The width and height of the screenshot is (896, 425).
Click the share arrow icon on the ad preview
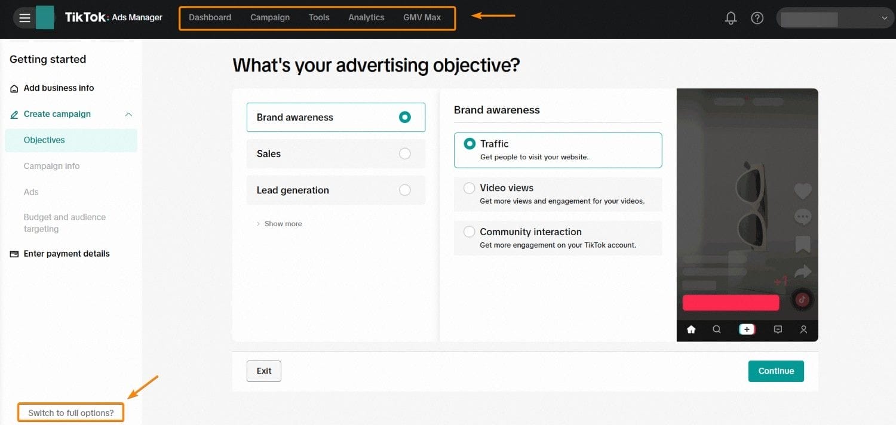click(802, 272)
